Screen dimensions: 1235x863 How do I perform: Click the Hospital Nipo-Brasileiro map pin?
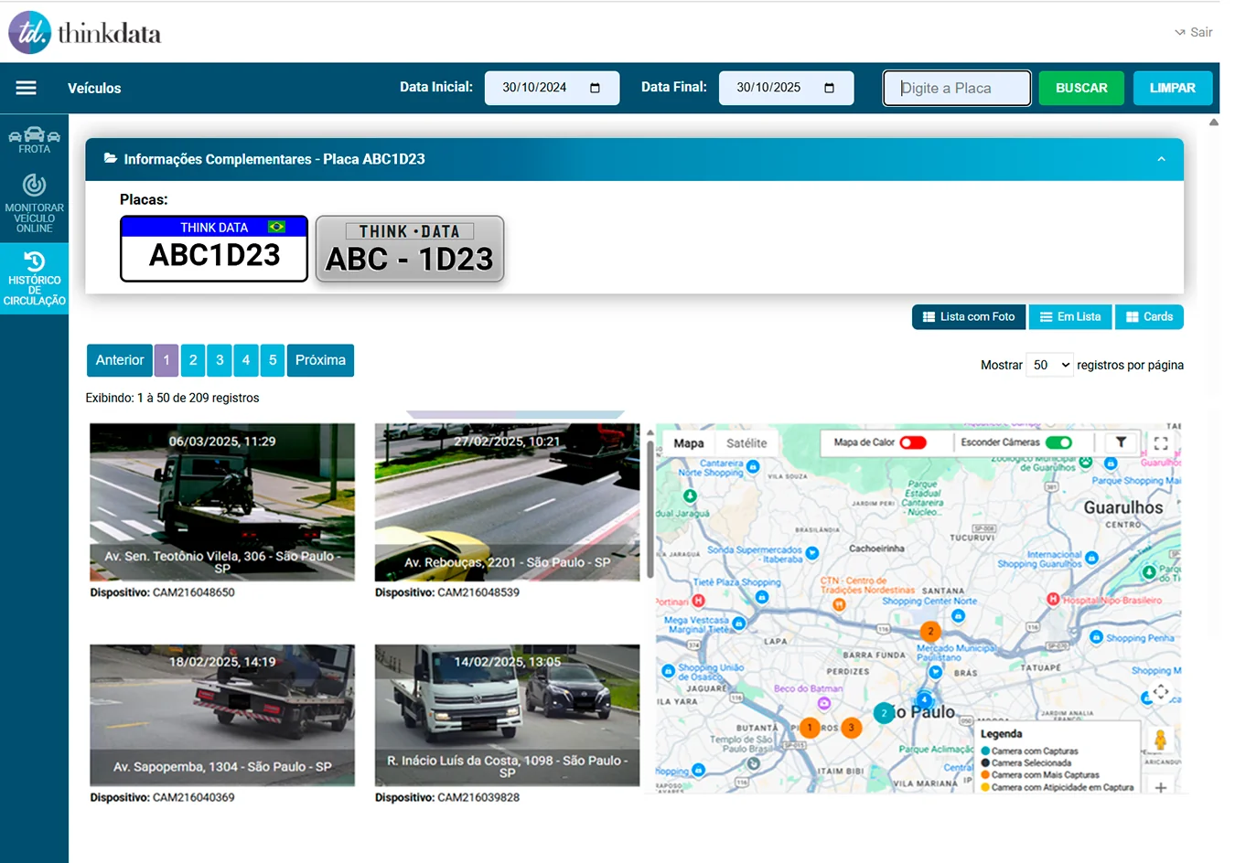tap(1053, 599)
